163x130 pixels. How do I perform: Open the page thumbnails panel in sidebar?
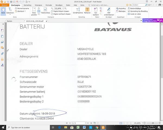[2, 36]
